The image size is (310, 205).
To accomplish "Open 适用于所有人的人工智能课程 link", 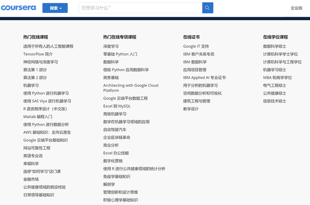I will (x=48, y=46).
